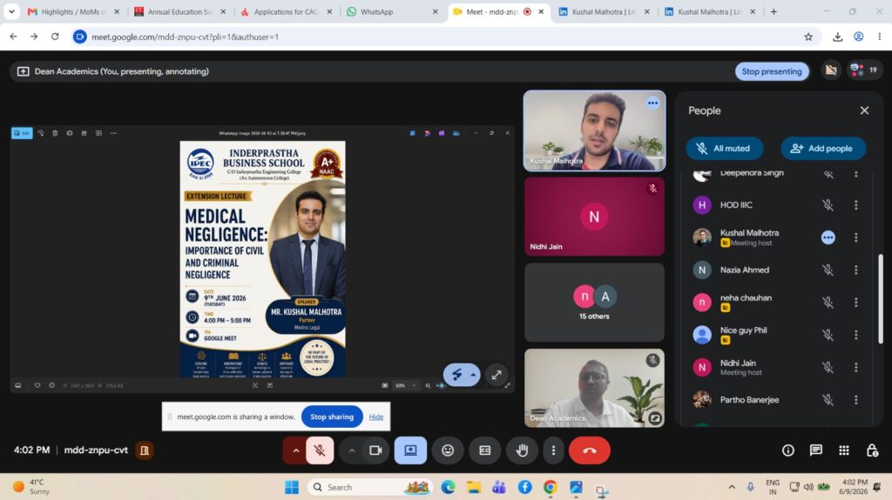Open meeting details info icon

point(787,450)
